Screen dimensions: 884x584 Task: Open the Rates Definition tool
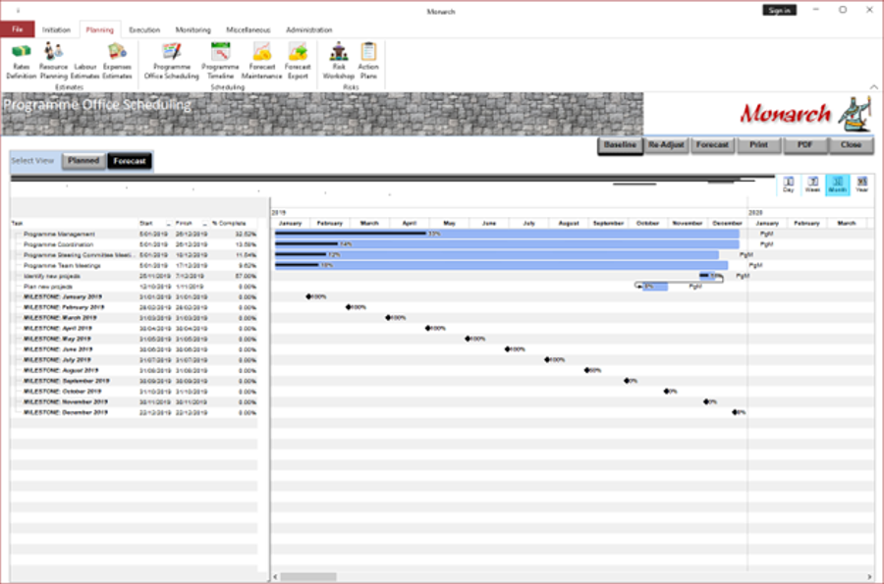click(x=22, y=62)
